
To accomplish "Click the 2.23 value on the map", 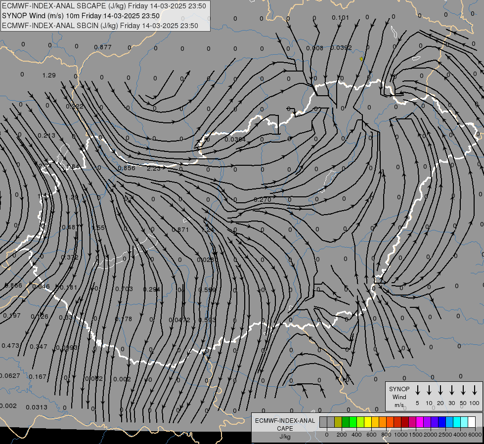I will [154, 169].
